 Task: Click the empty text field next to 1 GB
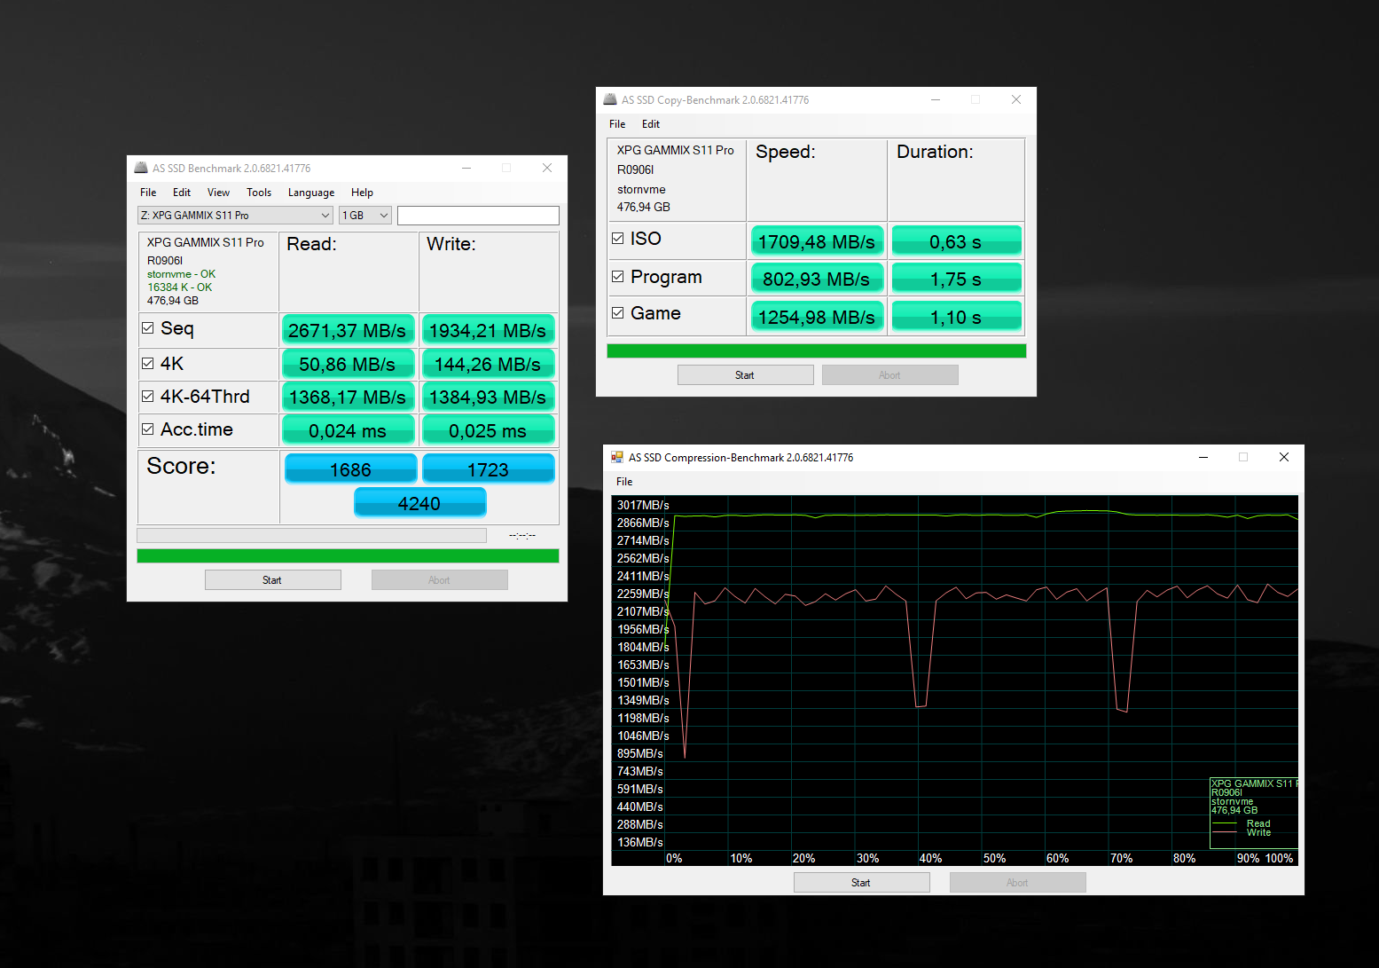tap(478, 216)
